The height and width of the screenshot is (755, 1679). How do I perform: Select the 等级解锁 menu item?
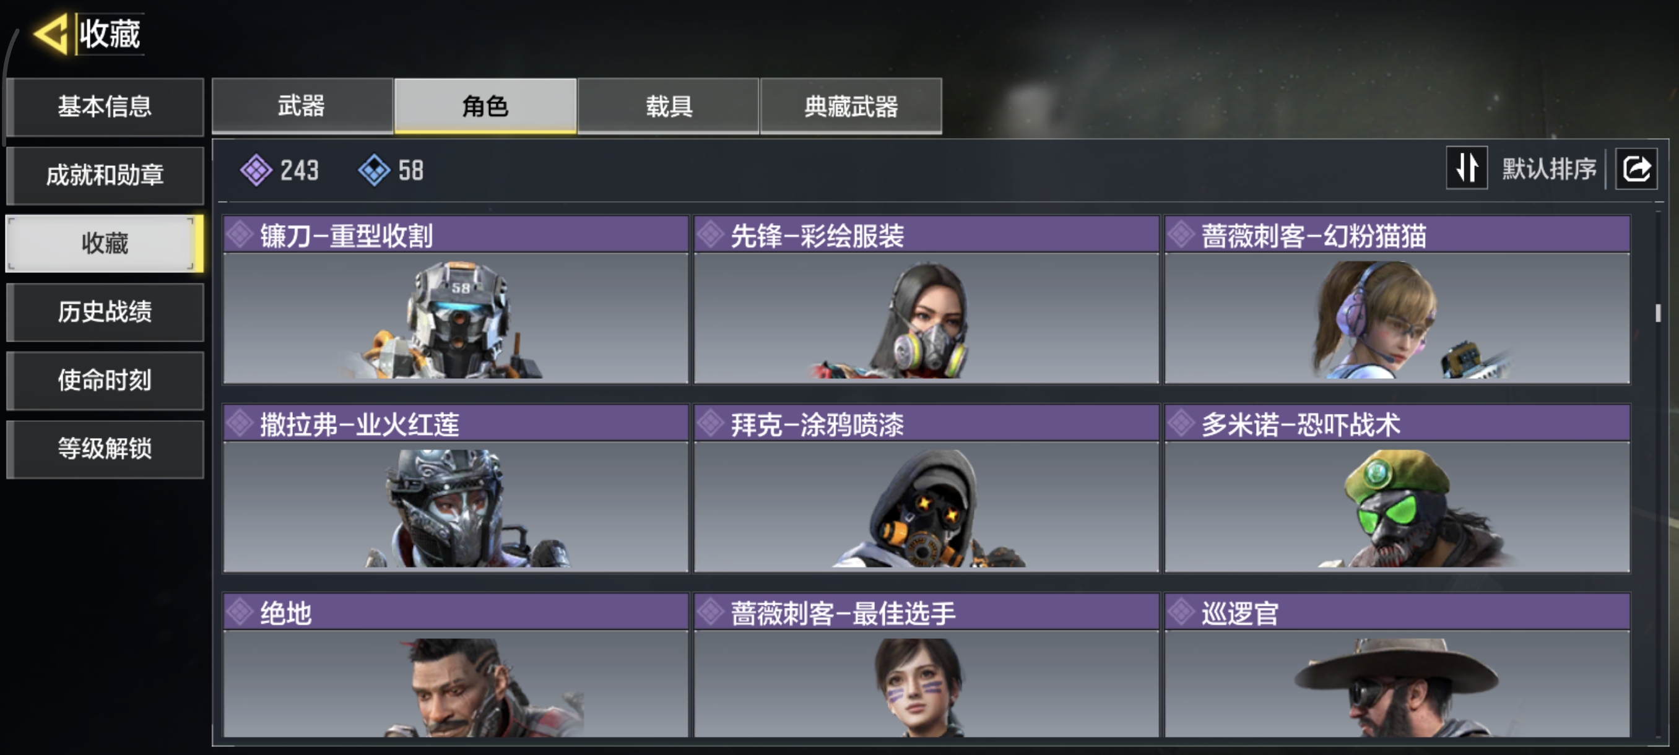tap(105, 448)
